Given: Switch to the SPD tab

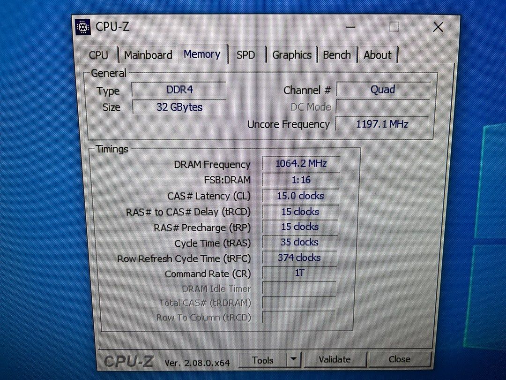Looking at the screenshot, I should tap(246, 55).
